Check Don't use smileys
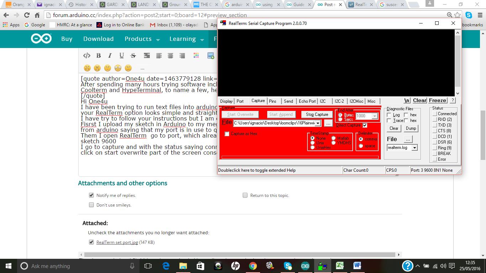486x273 pixels. click(x=91, y=205)
